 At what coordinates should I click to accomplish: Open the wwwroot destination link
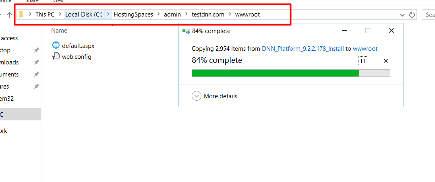coord(365,49)
